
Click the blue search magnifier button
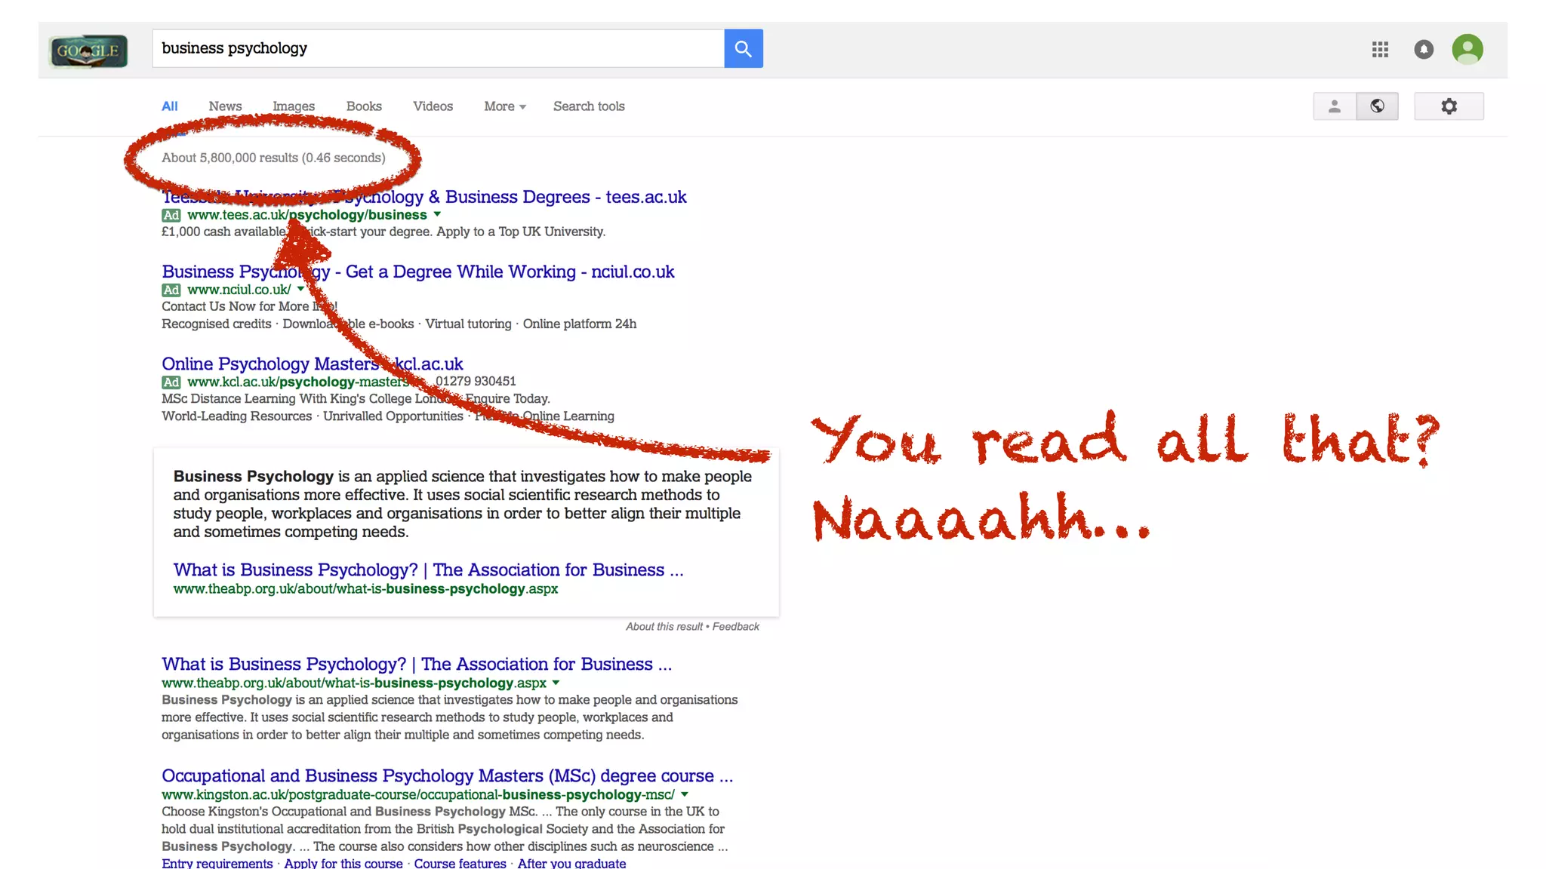(x=743, y=48)
